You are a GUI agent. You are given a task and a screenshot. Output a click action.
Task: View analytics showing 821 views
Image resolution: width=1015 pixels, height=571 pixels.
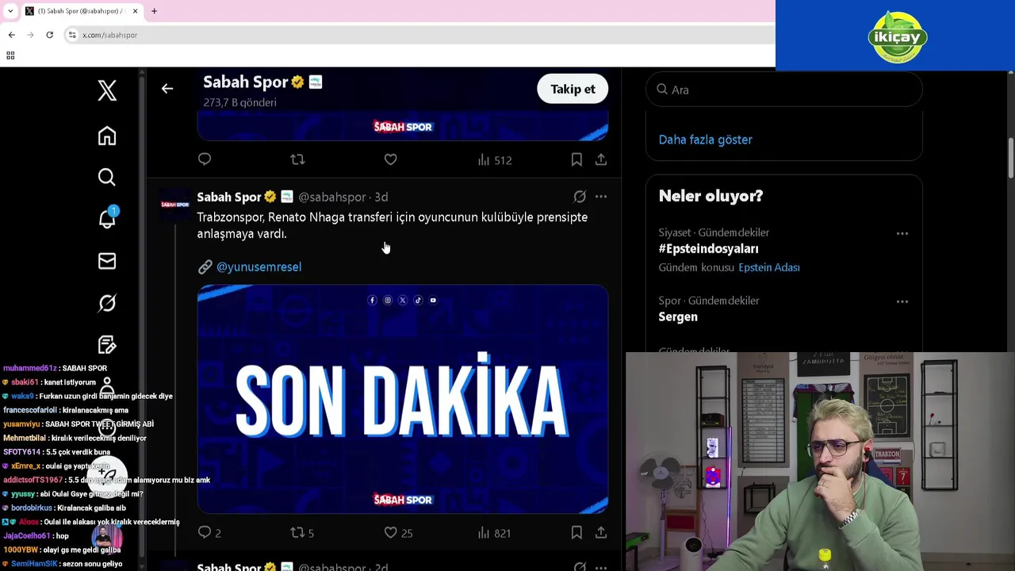tap(495, 533)
